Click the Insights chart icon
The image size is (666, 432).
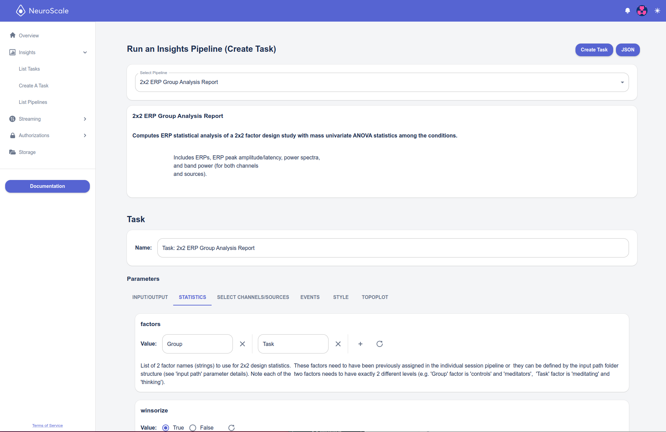click(12, 52)
